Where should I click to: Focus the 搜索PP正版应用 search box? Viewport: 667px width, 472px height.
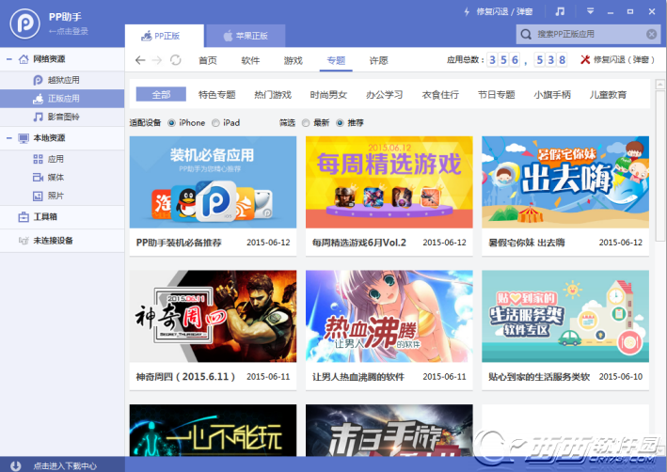point(588,34)
